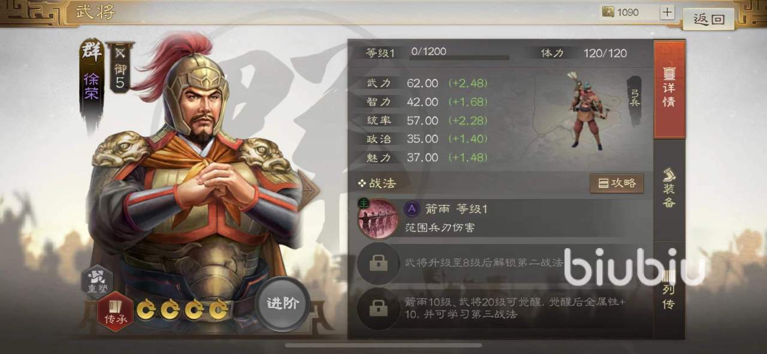Click the 进阶 advance round button
The width and height of the screenshot is (767, 354).
(282, 303)
